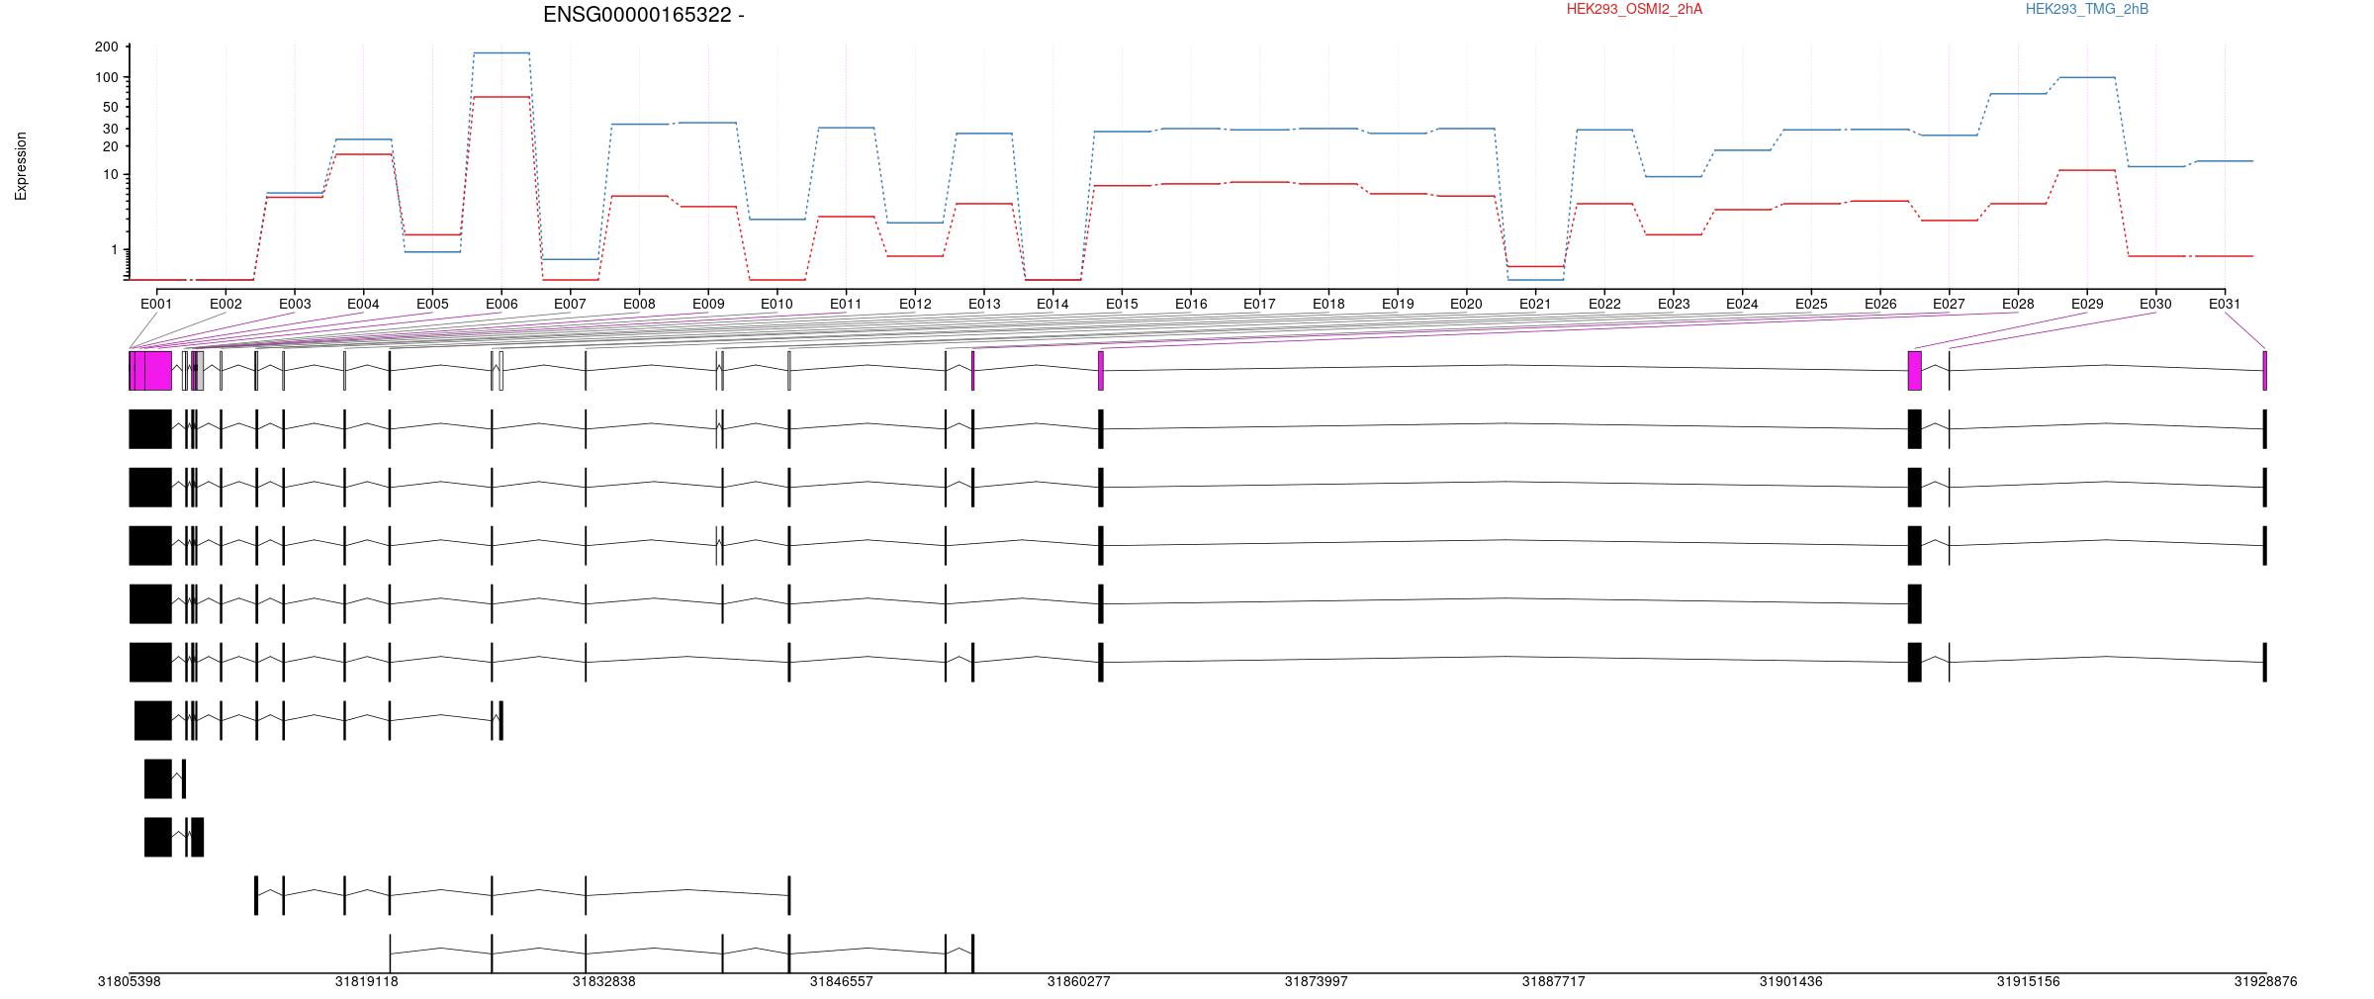The image size is (2374, 999).
Task: Click exon label E025
Action: coord(1811,304)
